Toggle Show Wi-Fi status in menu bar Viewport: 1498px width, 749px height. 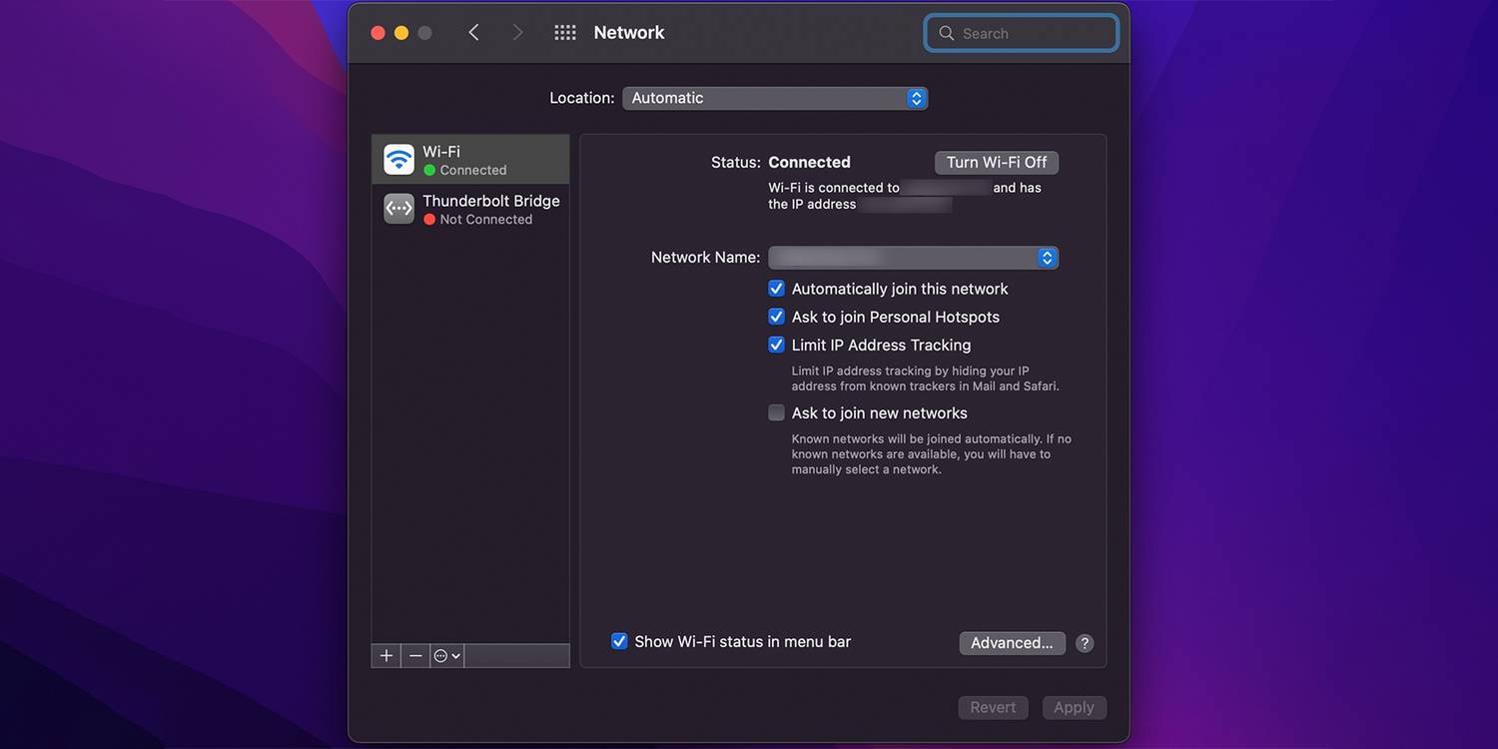point(619,641)
